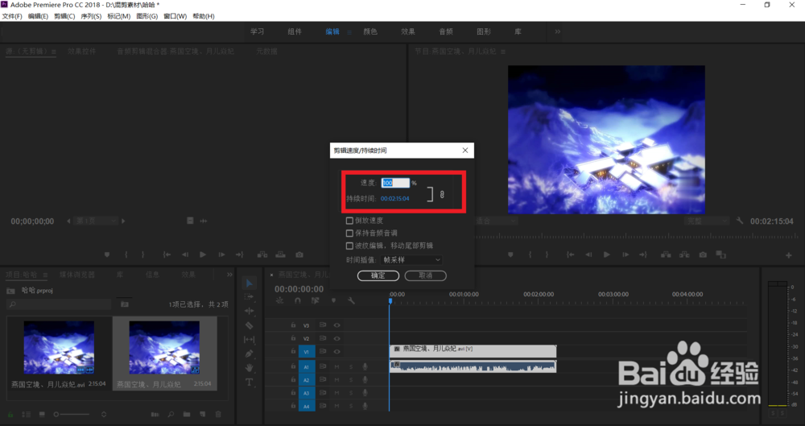Image resolution: width=805 pixels, height=426 pixels.
Task: Click Source monitor Export Frame camera icon
Action: (299, 254)
